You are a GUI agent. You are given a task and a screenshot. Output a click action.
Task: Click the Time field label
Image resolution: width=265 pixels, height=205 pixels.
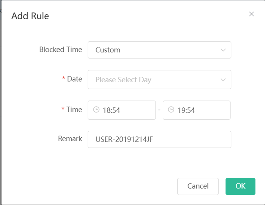(x=74, y=110)
